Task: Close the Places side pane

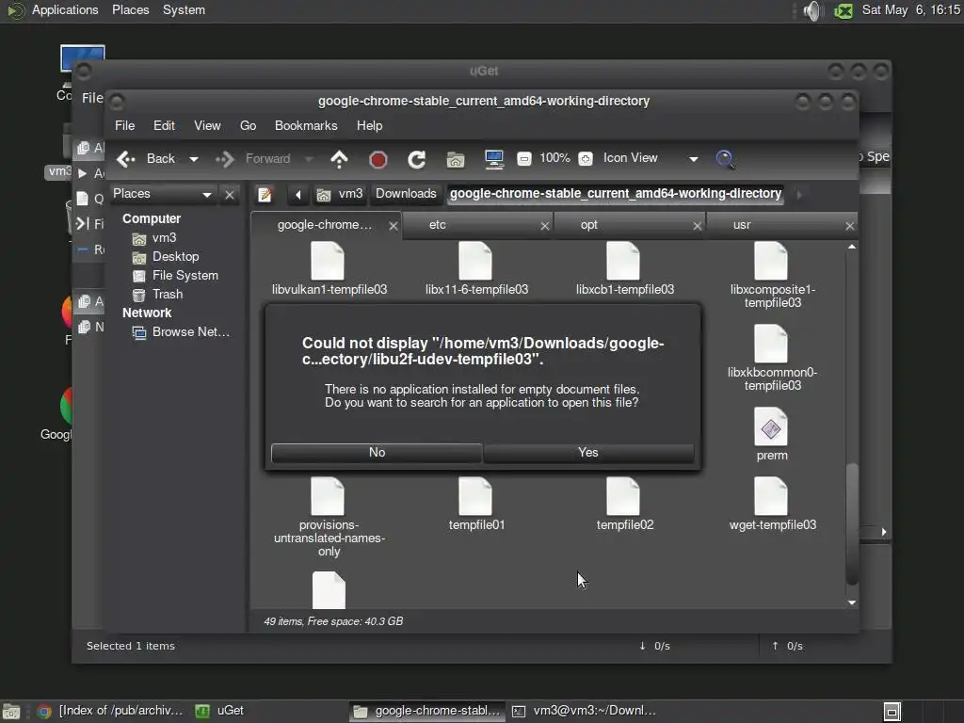Action: pyautogui.click(x=230, y=195)
